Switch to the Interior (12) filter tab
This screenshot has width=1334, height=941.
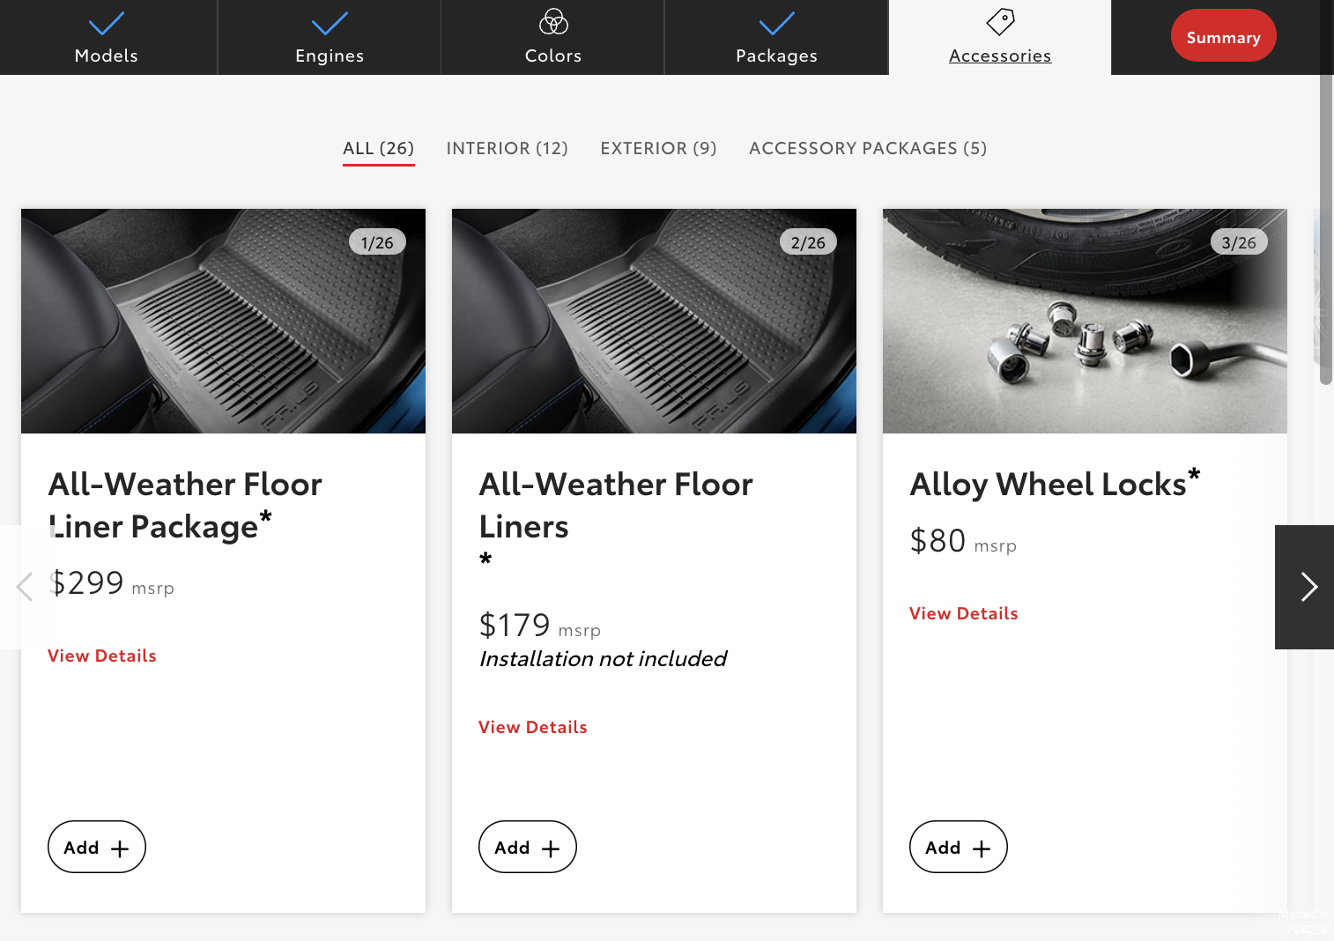point(507,148)
